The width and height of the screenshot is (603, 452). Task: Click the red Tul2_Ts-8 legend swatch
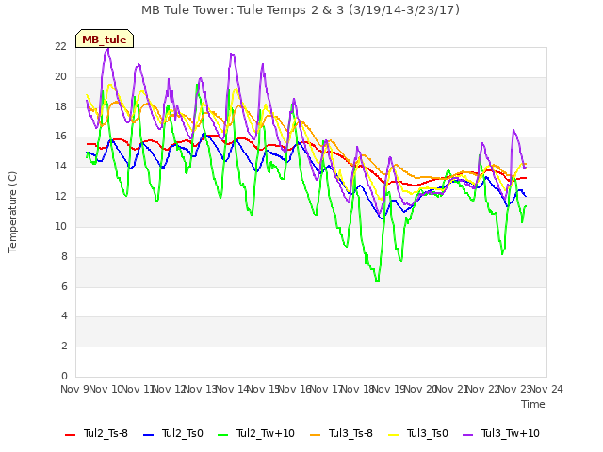[70, 435]
